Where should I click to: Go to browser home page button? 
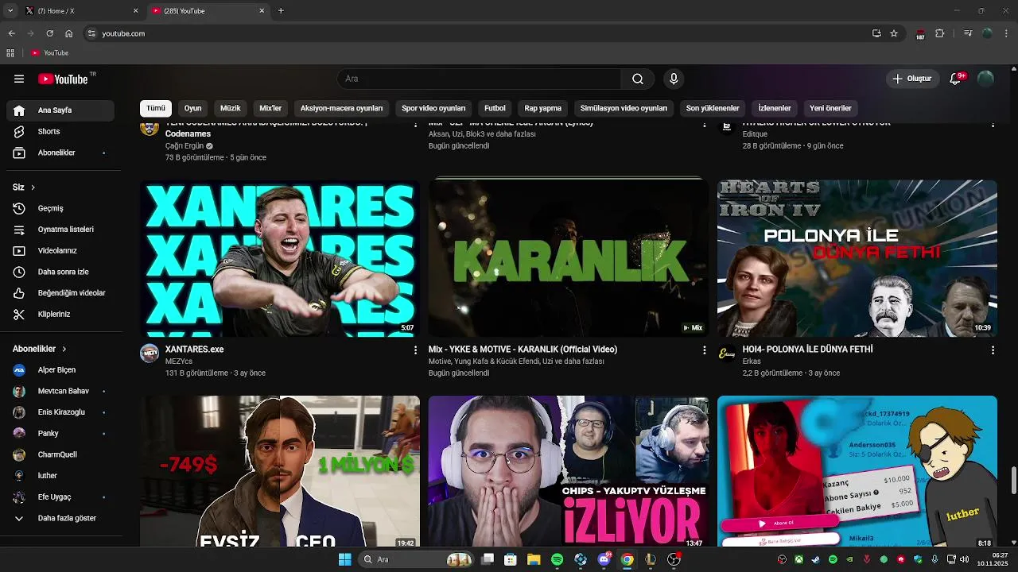click(69, 33)
